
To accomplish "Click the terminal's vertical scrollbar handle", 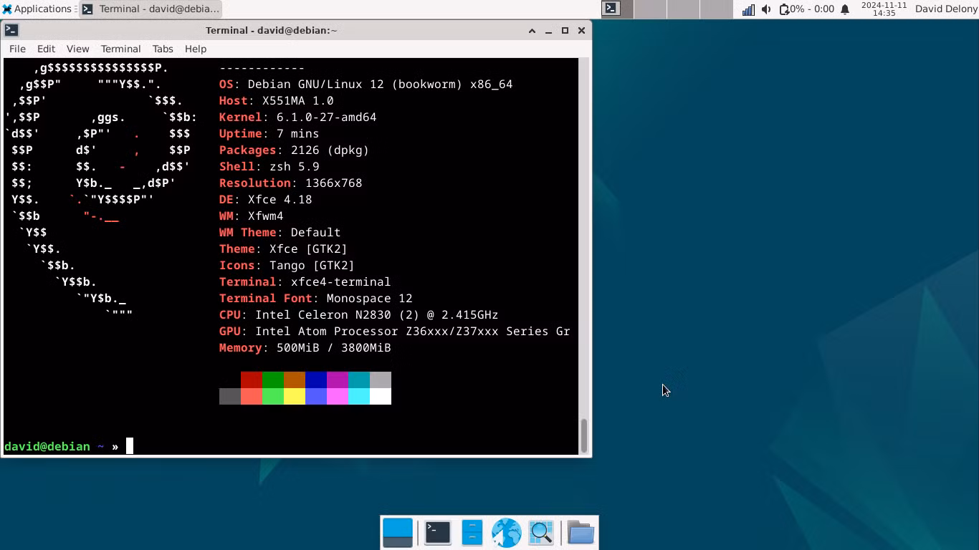I will point(584,435).
